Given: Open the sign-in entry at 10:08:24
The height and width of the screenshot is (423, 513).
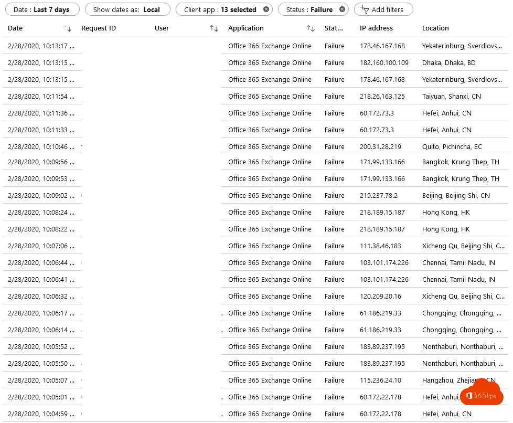Looking at the screenshot, I should click(41, 213).
